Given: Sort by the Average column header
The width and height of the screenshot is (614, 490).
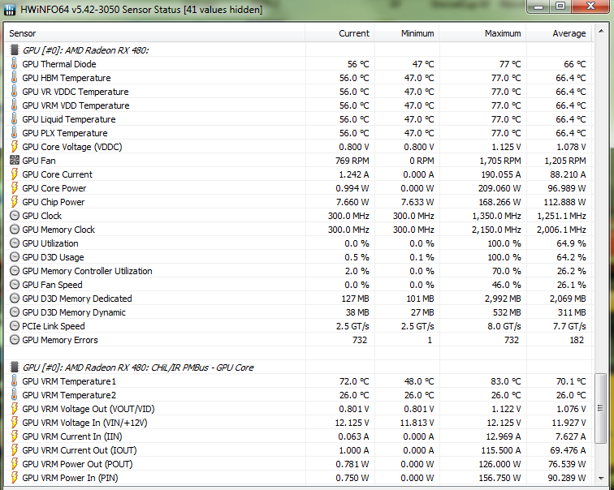Looking at the screenshot, I should click(559, 33).
